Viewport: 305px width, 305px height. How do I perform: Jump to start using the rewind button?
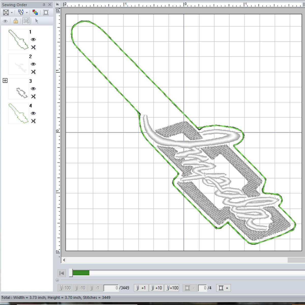pyautogui.click(x=61, y=273)
